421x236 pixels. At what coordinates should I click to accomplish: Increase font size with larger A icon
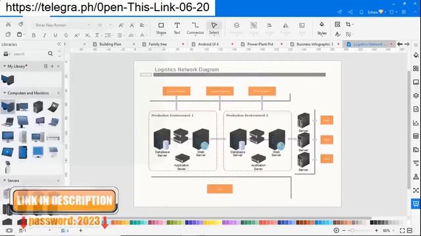pyautogui.click(x=121, y=25)
